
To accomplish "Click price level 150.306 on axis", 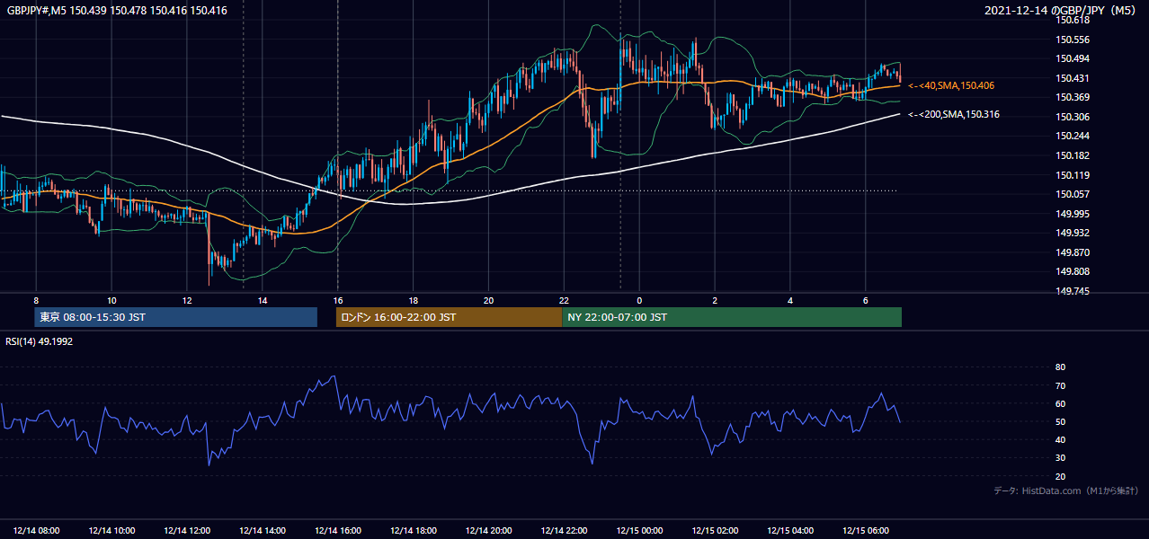I will pyautogui.click(x=1073, y=117).
